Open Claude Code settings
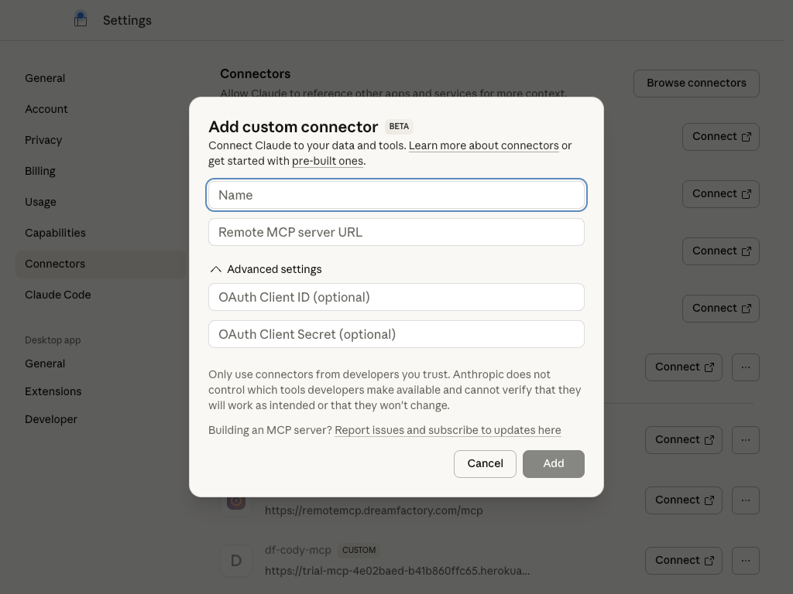The width and height of the screenshot is (793, 594). click(57, 295)
